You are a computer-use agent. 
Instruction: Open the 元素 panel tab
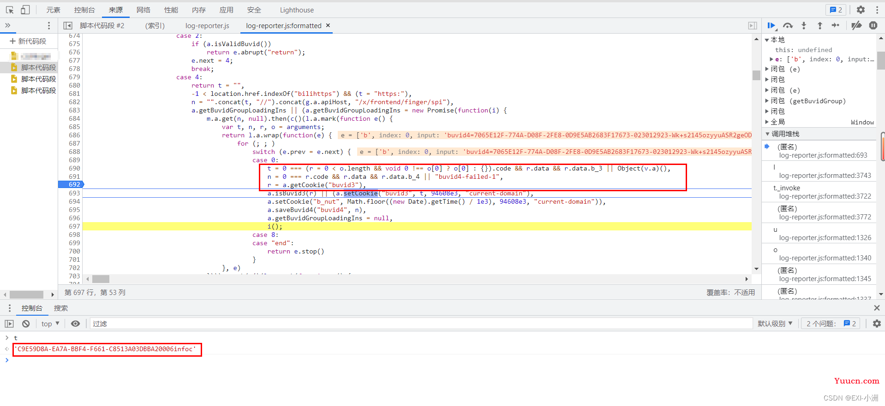point(54,10)
